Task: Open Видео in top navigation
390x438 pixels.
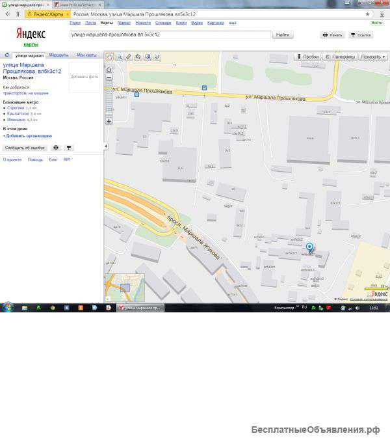Action: tap(197, 23)
